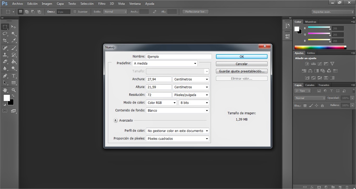Open the Filtro menu

point(102,3)
